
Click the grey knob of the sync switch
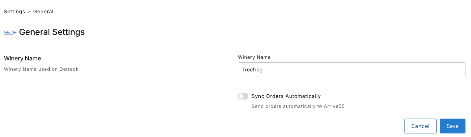(241, 96)
